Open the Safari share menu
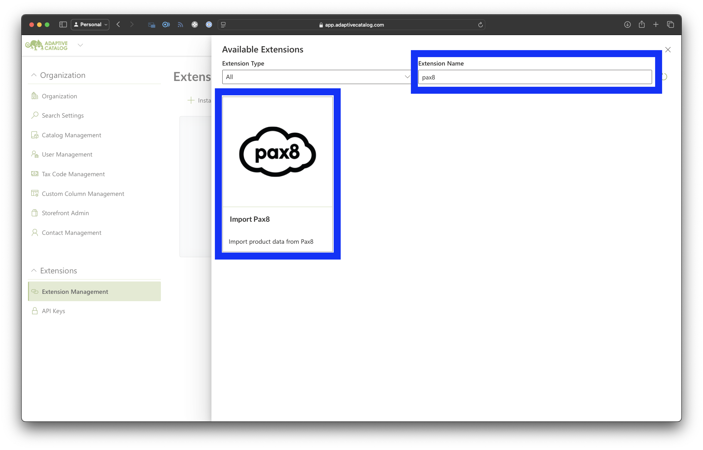This screenshot has height=450, width=703. tap(642, 24)
